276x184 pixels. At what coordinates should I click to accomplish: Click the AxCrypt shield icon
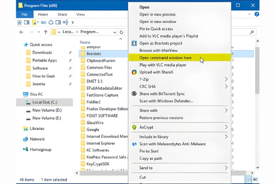[134, 127]
